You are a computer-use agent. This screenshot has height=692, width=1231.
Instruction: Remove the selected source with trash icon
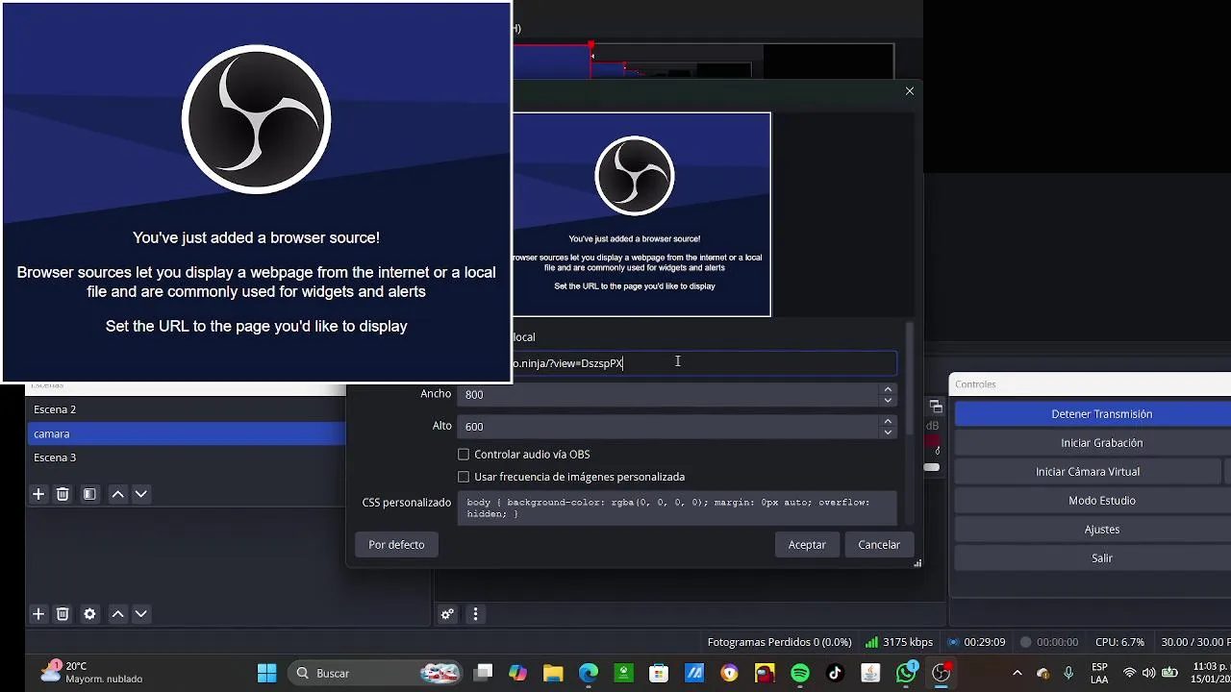point(63,614)
